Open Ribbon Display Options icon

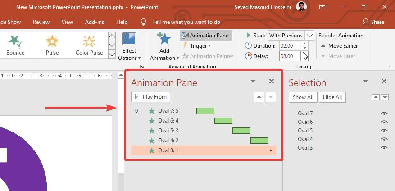click(322, 7)
